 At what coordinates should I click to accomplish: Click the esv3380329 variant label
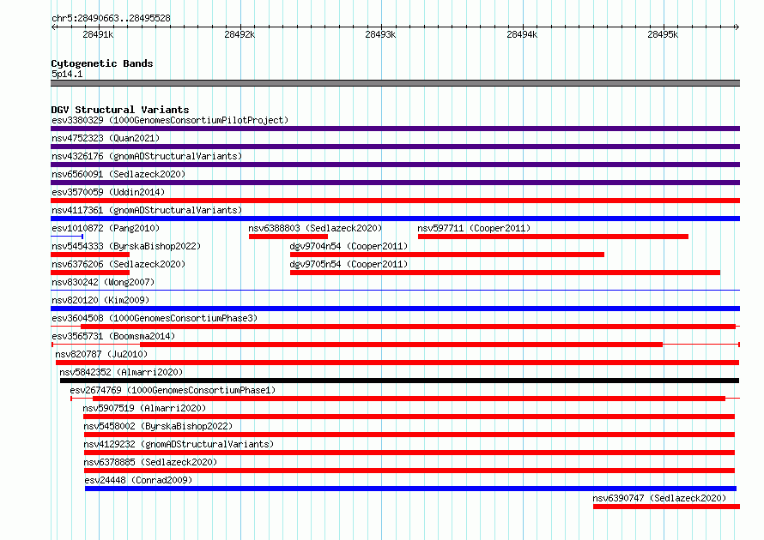pos(170,120)
